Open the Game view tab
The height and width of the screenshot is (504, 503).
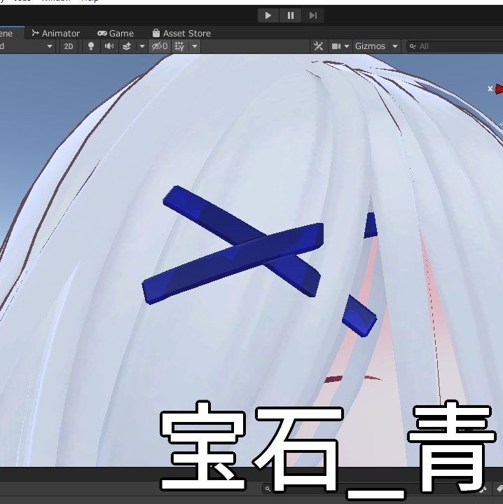coord(116,33)
